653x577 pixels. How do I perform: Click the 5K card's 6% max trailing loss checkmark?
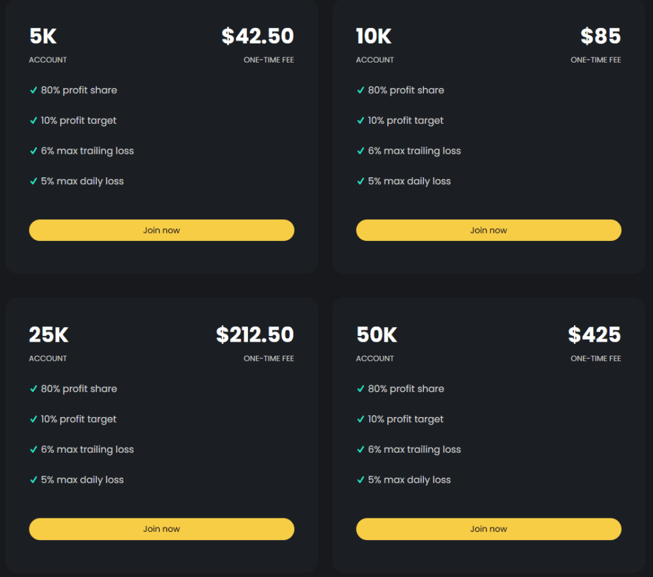33,151
